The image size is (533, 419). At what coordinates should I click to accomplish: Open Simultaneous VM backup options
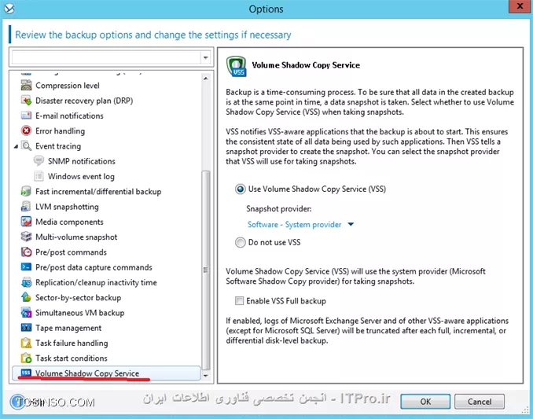[80, 313]
